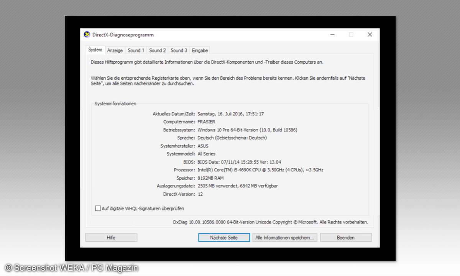This screenshot has width=460, height=276.
Task: Click the Sprache value Deutsch
Action: [232, 138]
